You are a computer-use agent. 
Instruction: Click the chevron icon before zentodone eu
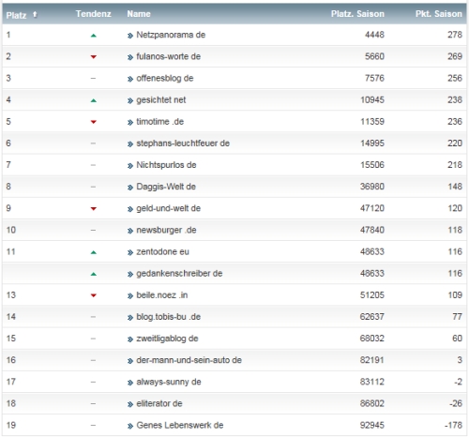pos(130,252)
